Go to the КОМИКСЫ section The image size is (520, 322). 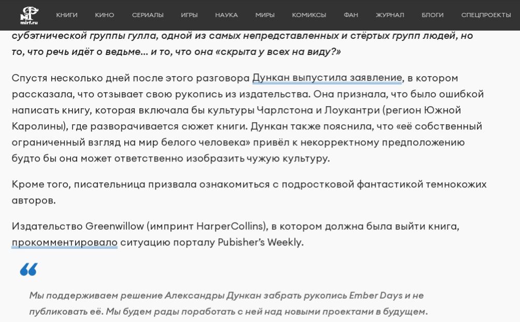coord(309,15)
